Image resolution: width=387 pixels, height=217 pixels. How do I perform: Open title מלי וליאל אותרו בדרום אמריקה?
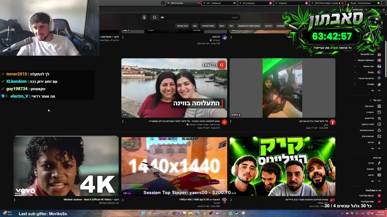(x=314, y=121)
